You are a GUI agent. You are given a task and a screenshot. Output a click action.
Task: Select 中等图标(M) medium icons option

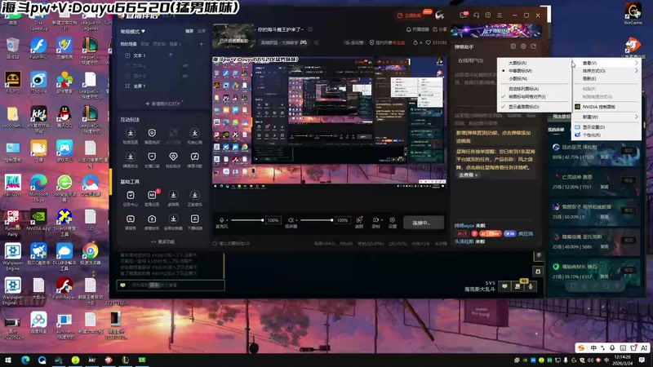click(534, 71)
